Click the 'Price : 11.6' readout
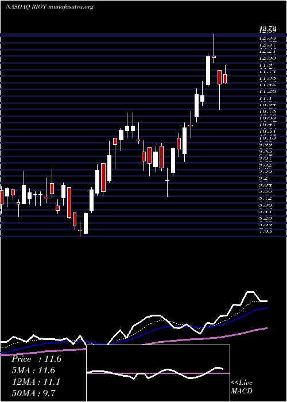Screen dimensions: 287x402 point(36,359)
